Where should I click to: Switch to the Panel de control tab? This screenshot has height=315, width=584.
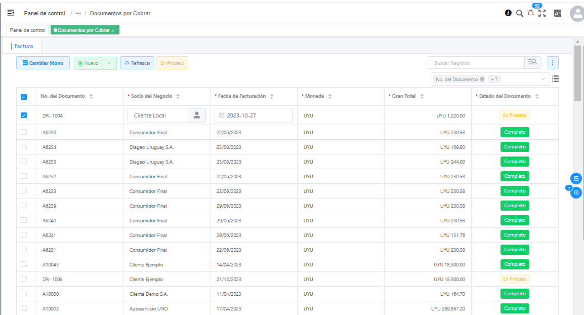pos(27,30)
